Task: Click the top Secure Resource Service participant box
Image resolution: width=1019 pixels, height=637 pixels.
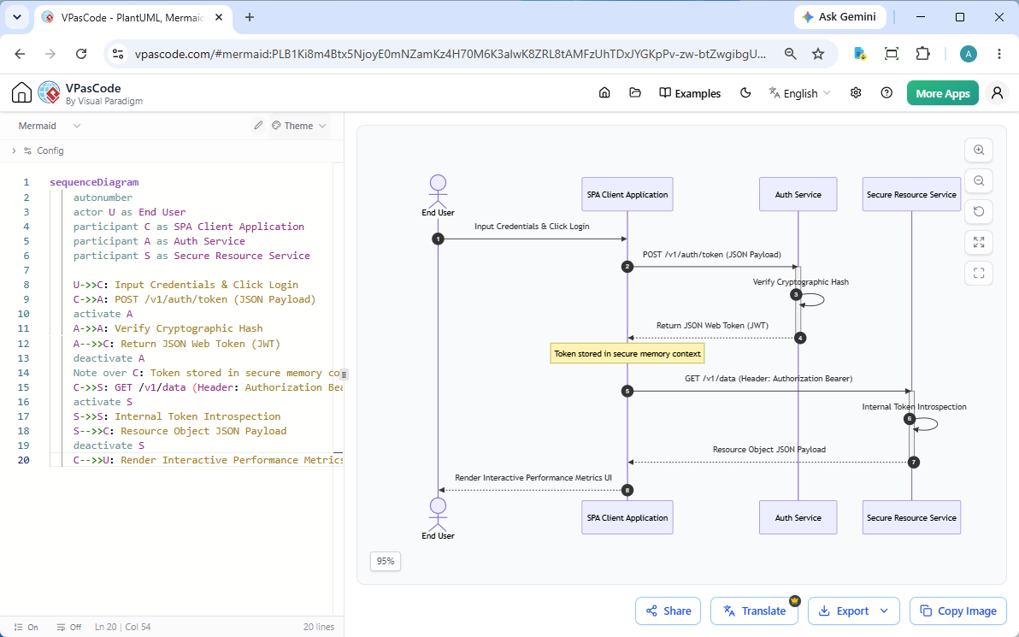Action: click(911, 194)
